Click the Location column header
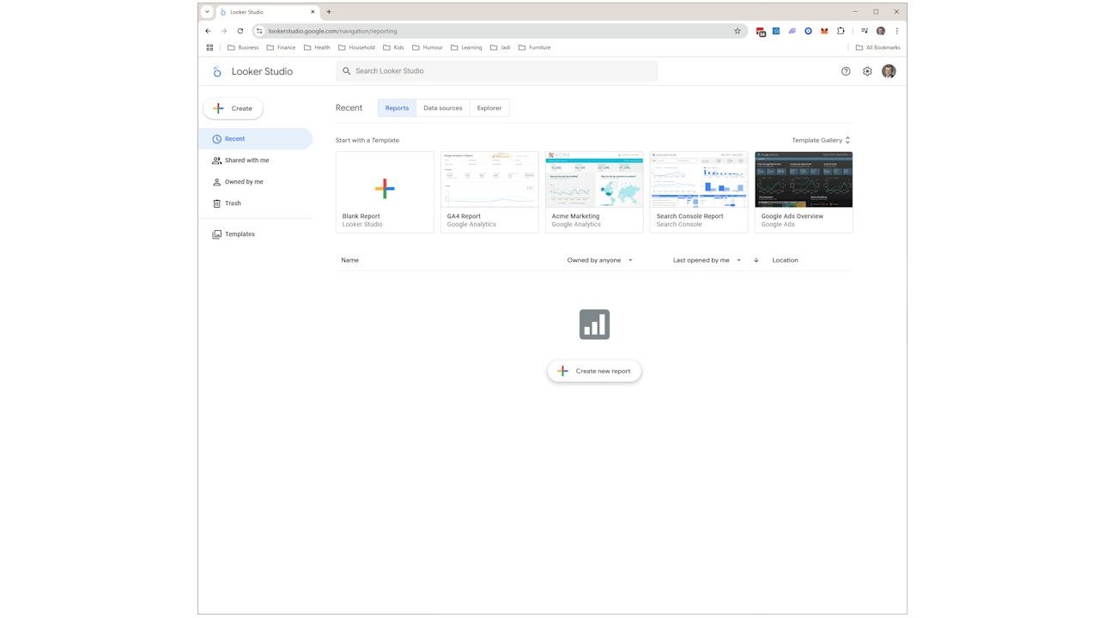This screenshot has width=1099, height=618. point(785,260)
